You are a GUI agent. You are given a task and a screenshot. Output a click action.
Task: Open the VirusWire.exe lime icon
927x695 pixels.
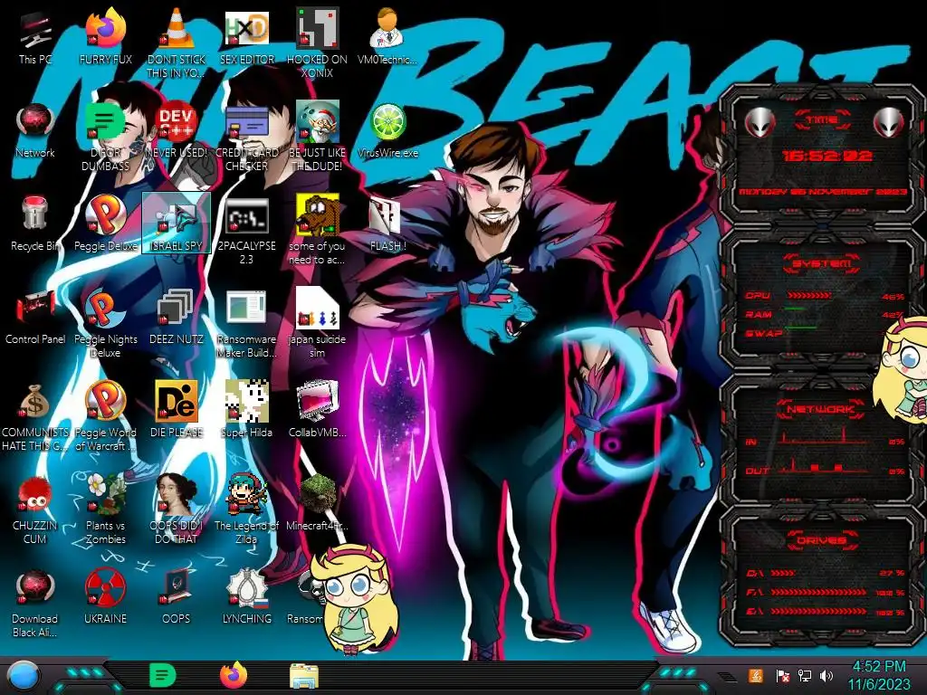(387, 130)
